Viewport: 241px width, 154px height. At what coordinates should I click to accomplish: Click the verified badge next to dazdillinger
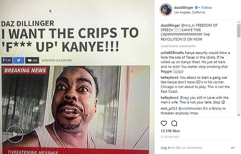tap(196, 7)
